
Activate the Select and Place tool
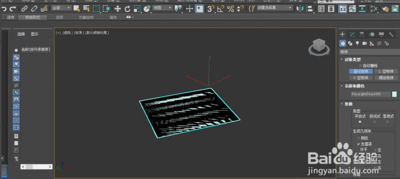147,9
